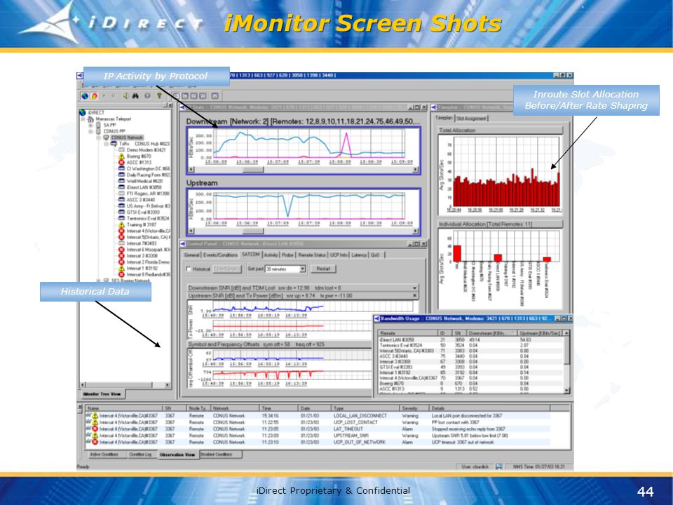
Task: Click the warning icon beside Training # 3187
Action: click(x=121, y=224)
